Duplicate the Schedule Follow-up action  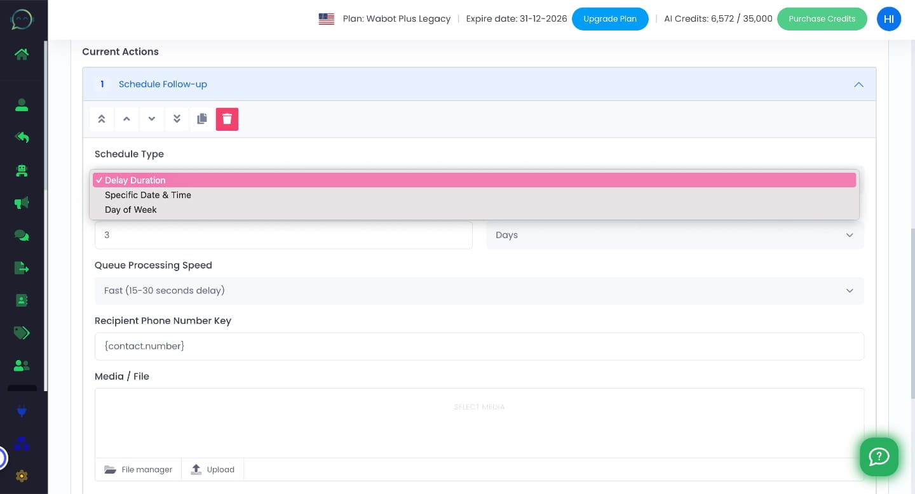[202, 119]
